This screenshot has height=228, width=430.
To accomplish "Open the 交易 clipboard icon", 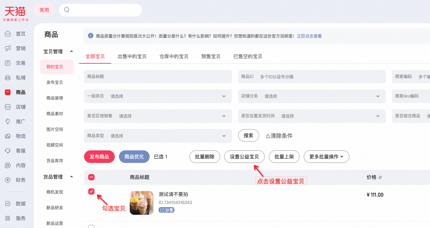I will point(8,63).
